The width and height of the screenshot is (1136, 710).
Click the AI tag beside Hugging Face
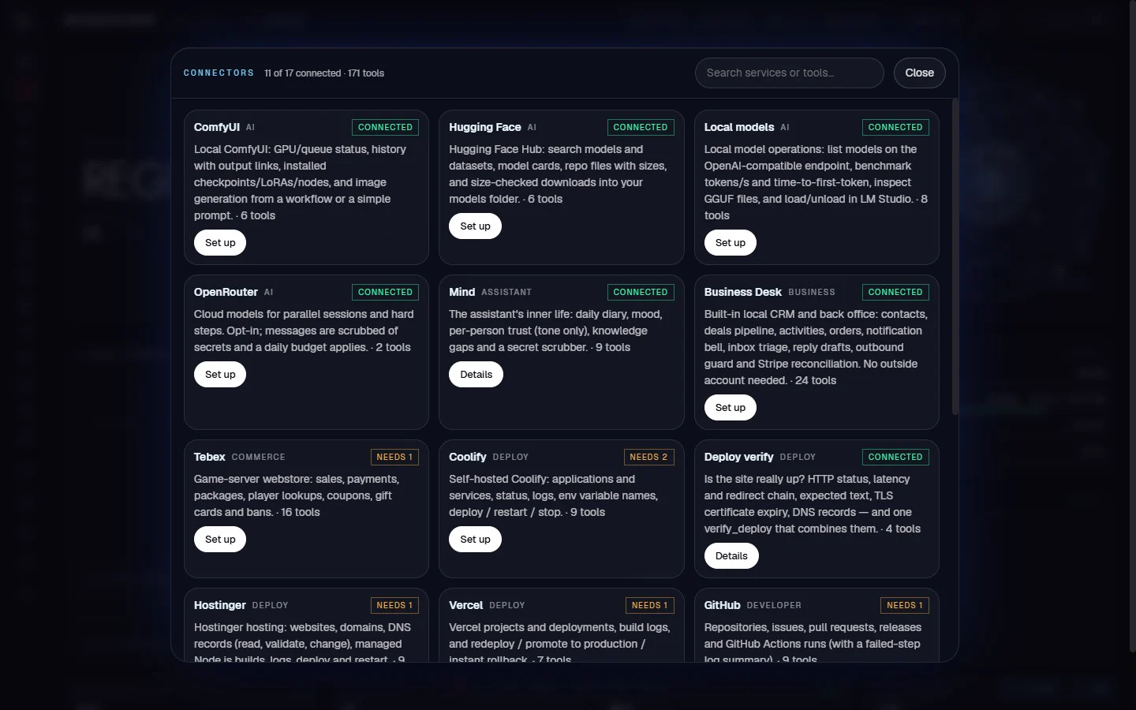(532, 128)
